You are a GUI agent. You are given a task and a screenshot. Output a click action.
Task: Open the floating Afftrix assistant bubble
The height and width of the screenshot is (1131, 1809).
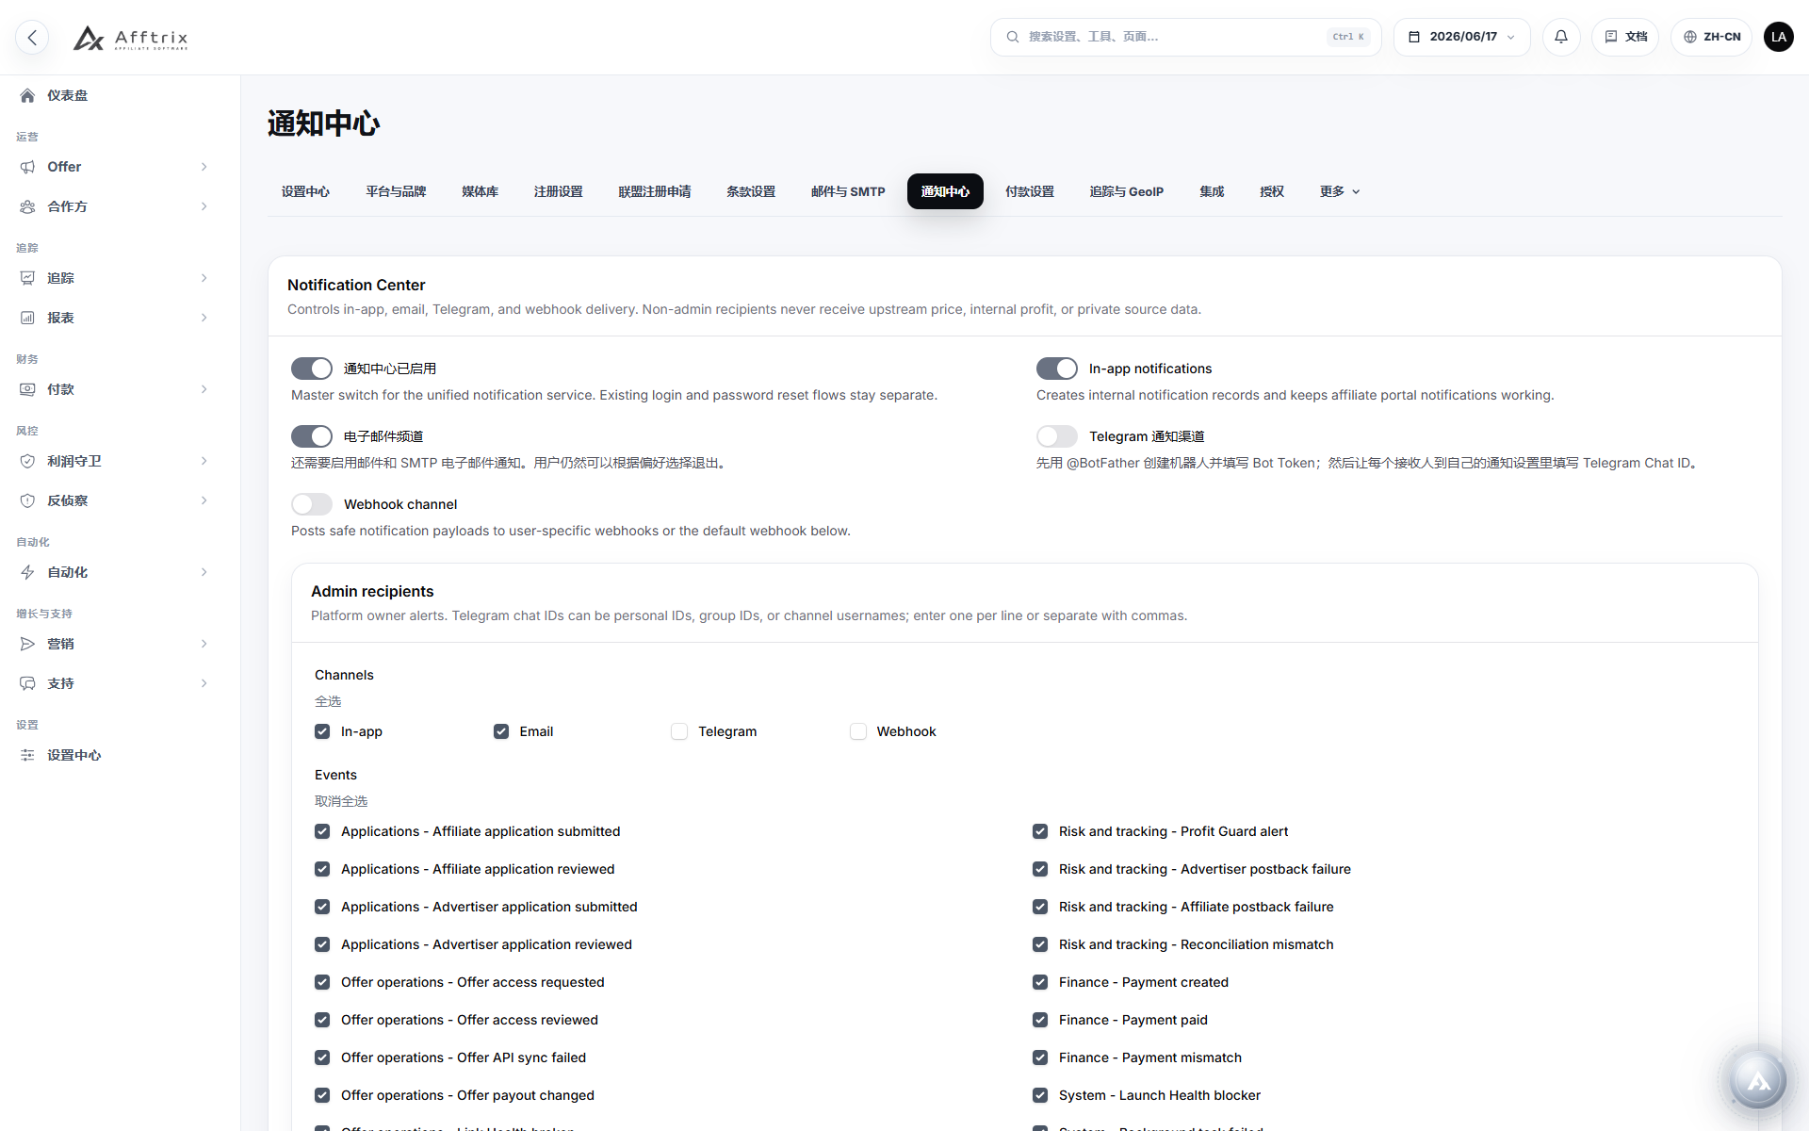[1758, 1080]
